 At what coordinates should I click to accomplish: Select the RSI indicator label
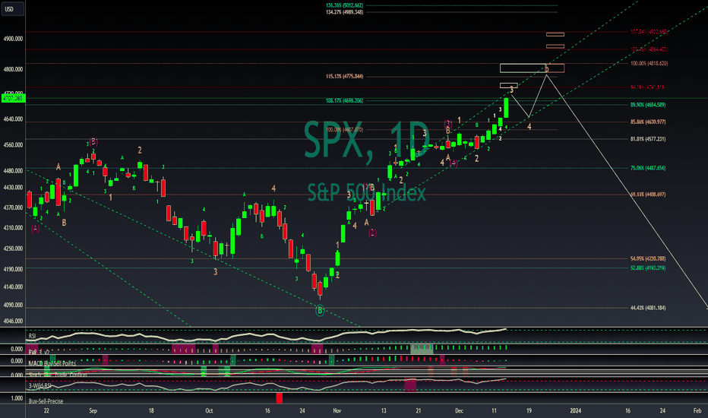tap(32, 336)
